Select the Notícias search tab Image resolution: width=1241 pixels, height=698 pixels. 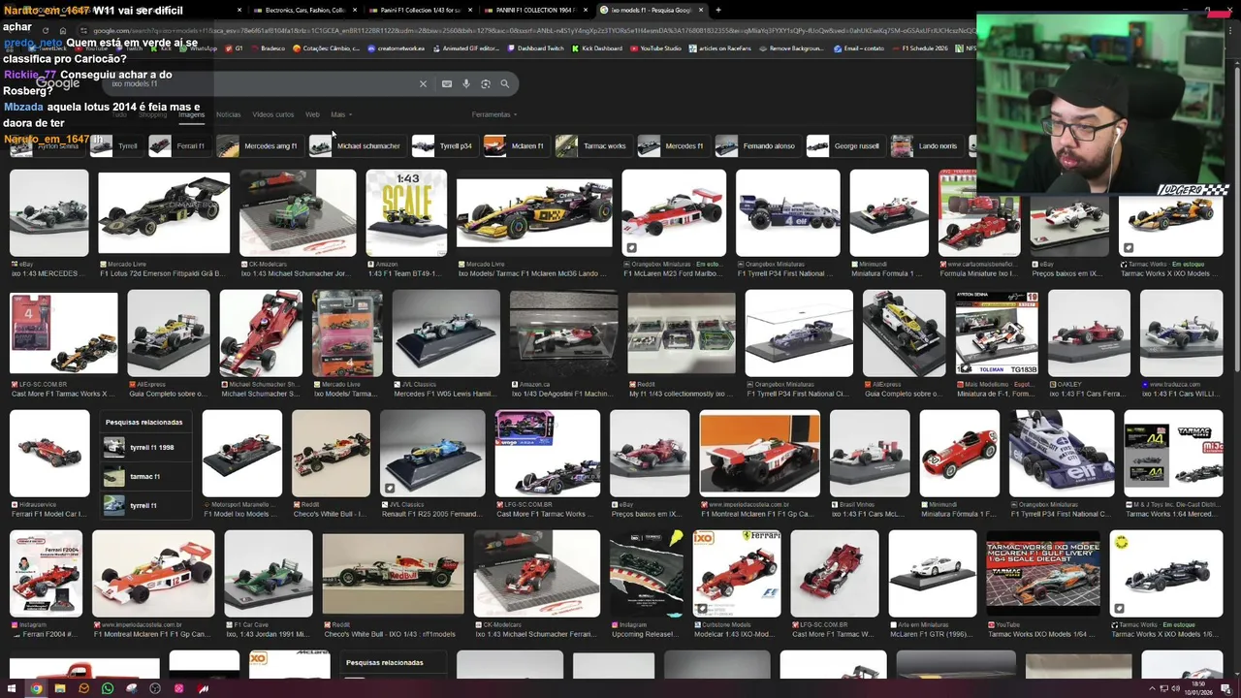point(229,114)
